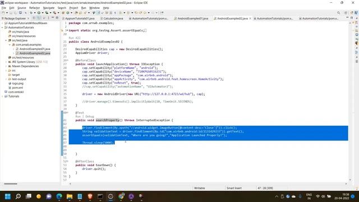Select the Tutorials project
This screenshot has height=202, width=359.
(x=13, y=96)
